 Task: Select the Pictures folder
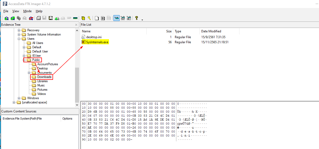pos(42,90)
